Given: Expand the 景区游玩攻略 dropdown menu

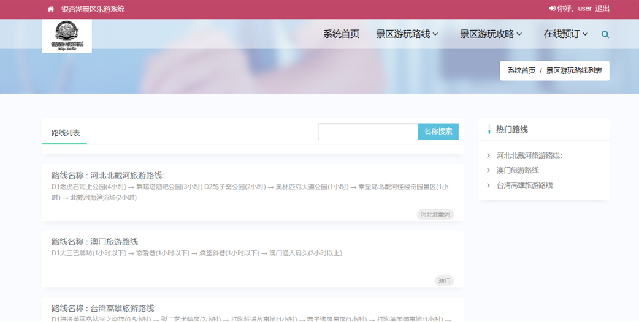Looking at the screenshot, I should (491, 34).
